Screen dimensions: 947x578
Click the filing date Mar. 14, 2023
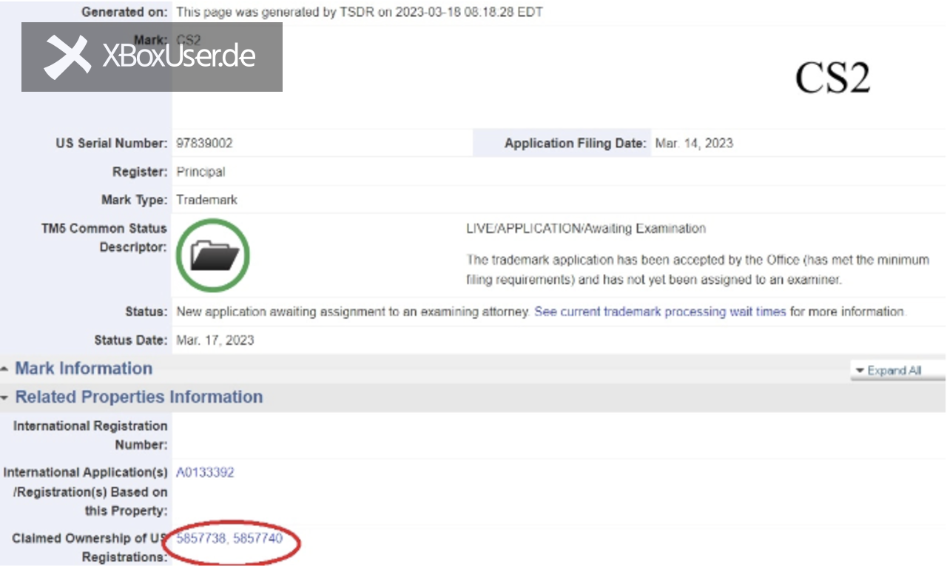coord(694,143)
